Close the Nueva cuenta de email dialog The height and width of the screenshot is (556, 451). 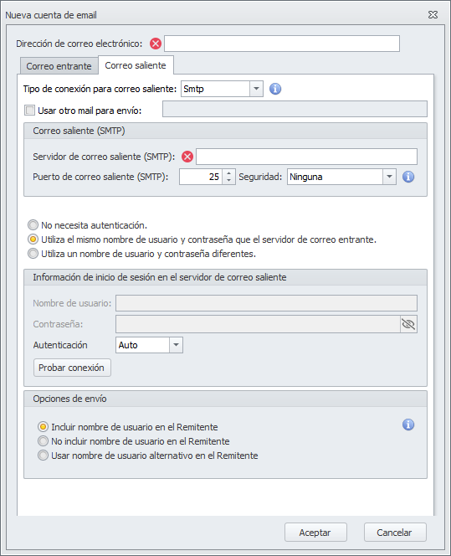pyautogui.click(x=433, y=15)
